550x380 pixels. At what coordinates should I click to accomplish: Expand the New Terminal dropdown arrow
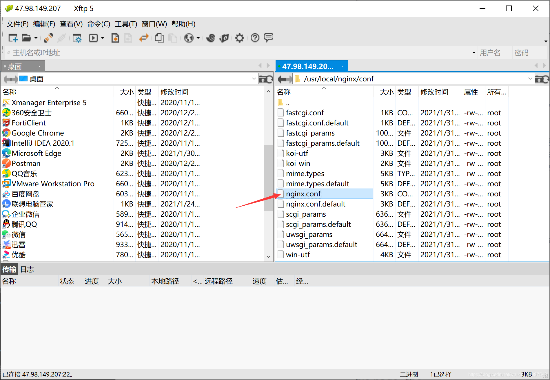click(103, 38)
